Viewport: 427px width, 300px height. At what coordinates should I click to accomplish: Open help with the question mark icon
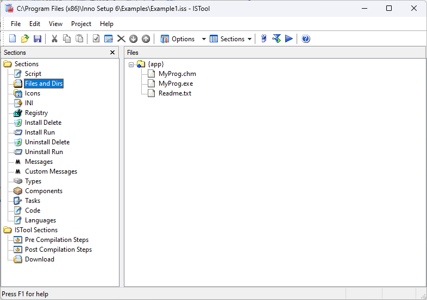click(306, 39)
